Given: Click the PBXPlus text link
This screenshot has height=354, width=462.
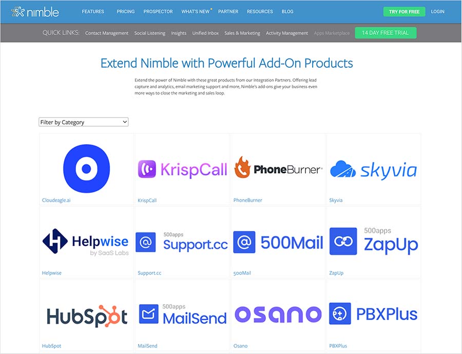Looking at the screenshot, I should pyautogui.click(x=338, y=346).
